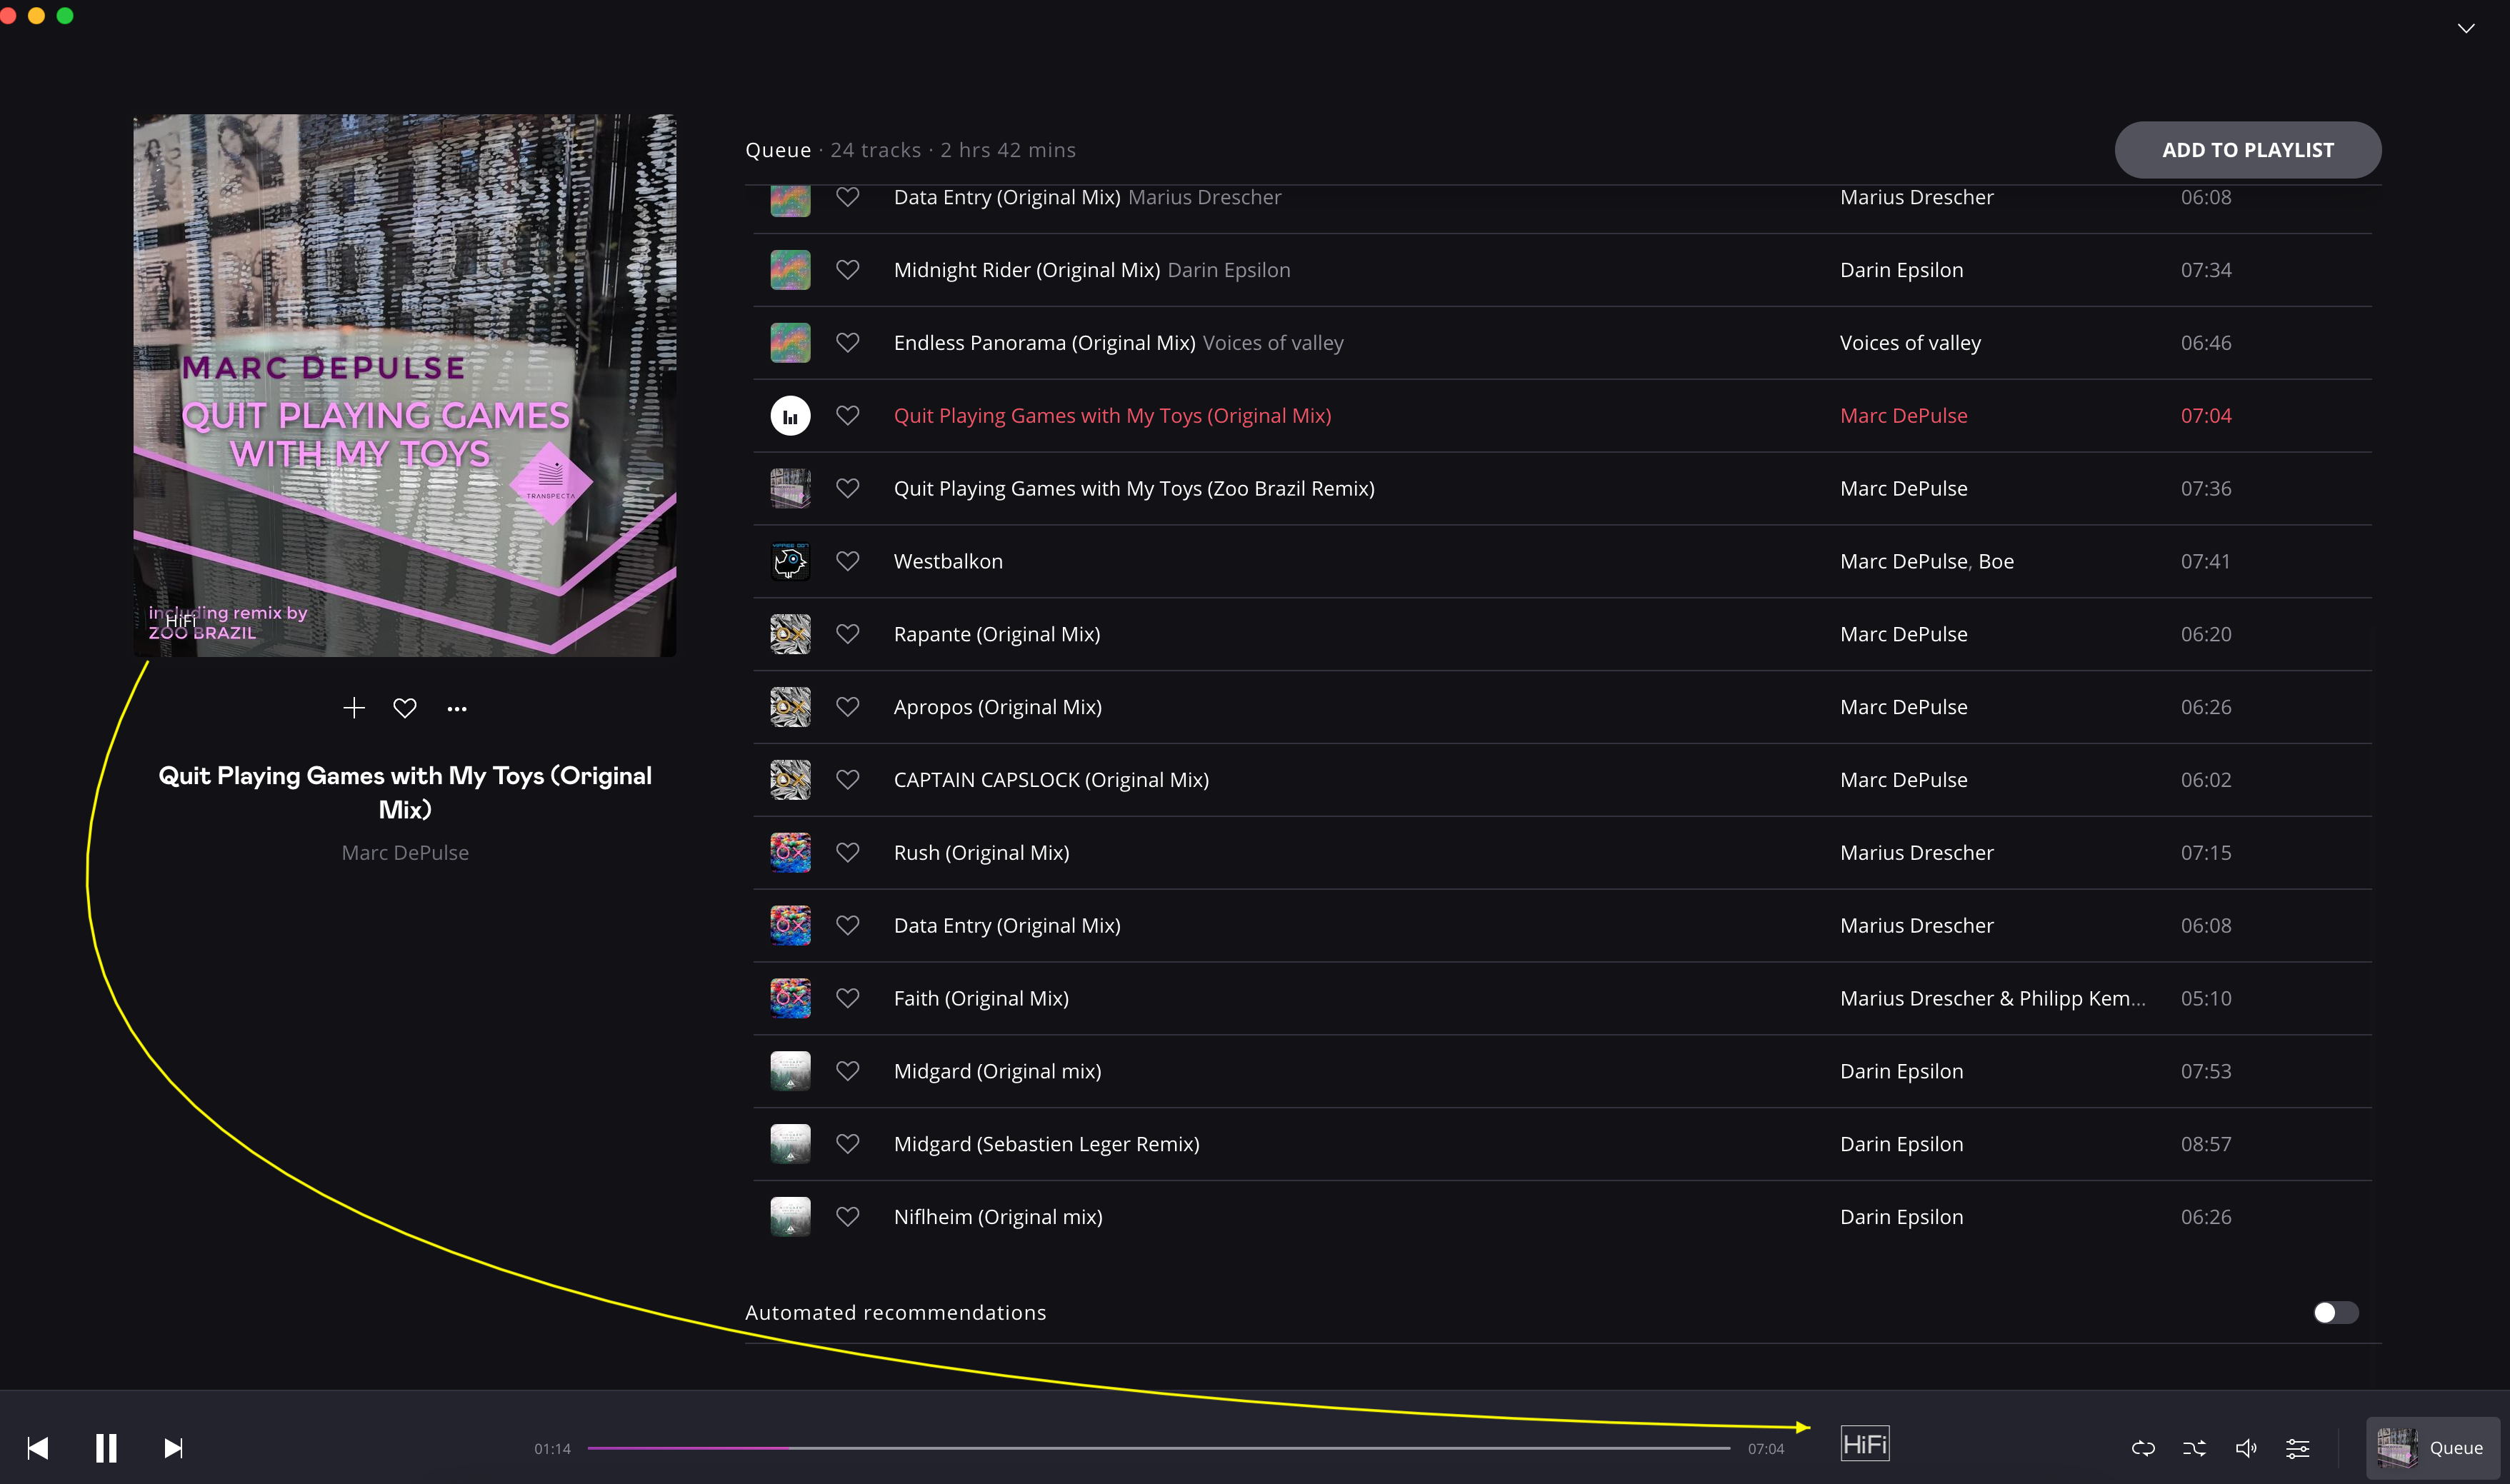Viewport: 2510px width, 1484px height.
Task: Click album link Darin Epsilon beside Midnight Rider
Action: click(x=1229, y=270)
